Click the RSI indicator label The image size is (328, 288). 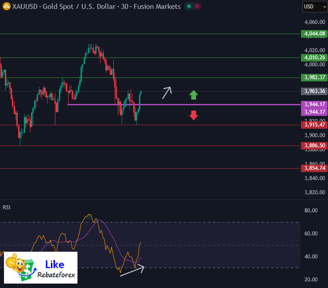point(7,207)
